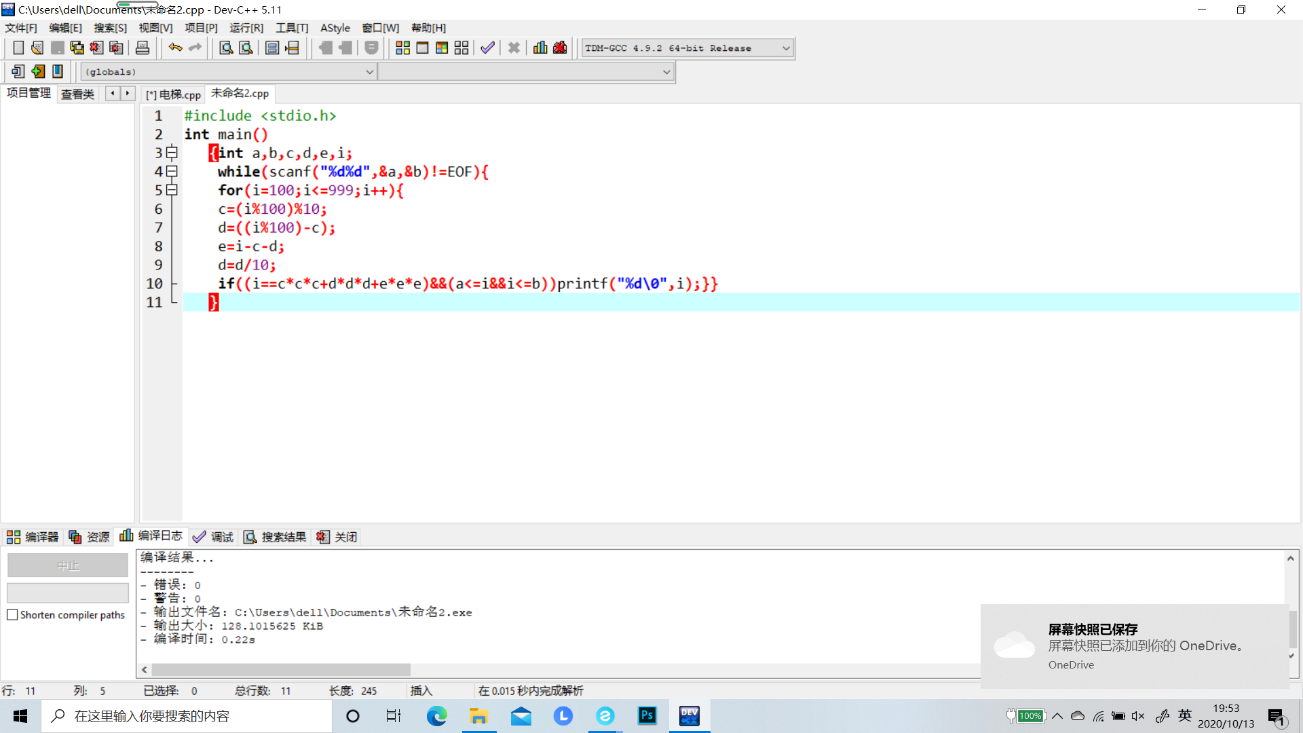Open Microsoft Edge from the taskbar
Image resolution: width=1303 pixels, height=733 pixels.
pyautogui.click(x=436, y=715)
